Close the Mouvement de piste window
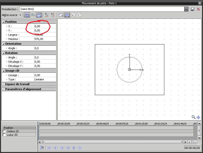 coord(200,3)
